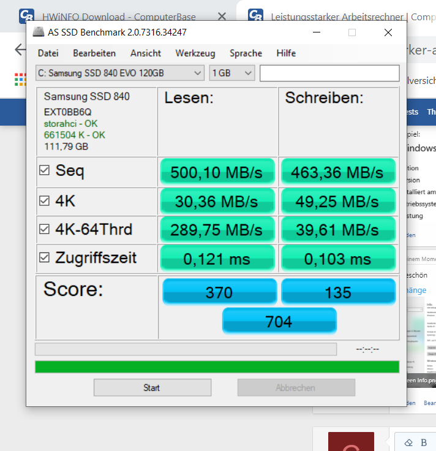The image size is (436, 451).
Task: Open the Werkzeug menu
Action: pos(195,53)
